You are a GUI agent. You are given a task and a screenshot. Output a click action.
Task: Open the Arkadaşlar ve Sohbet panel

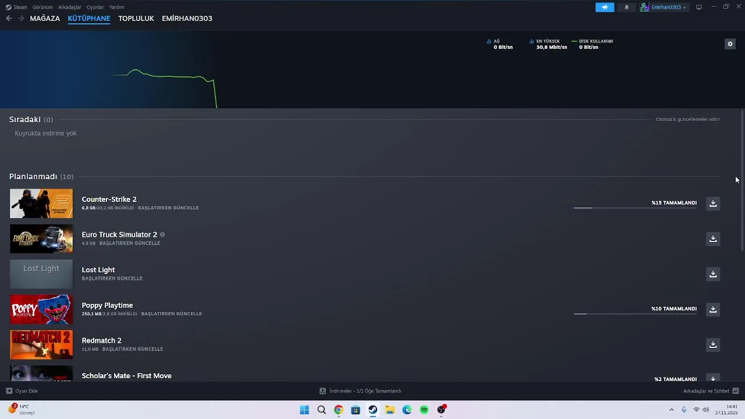tap(711, 391)
